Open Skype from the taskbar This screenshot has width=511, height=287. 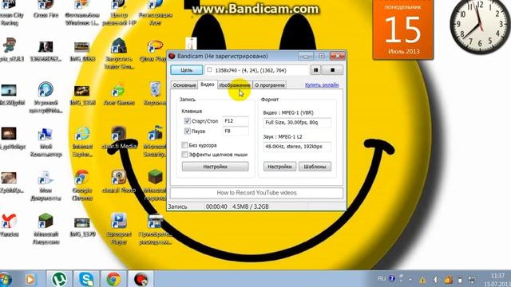(x=86, y=279)
